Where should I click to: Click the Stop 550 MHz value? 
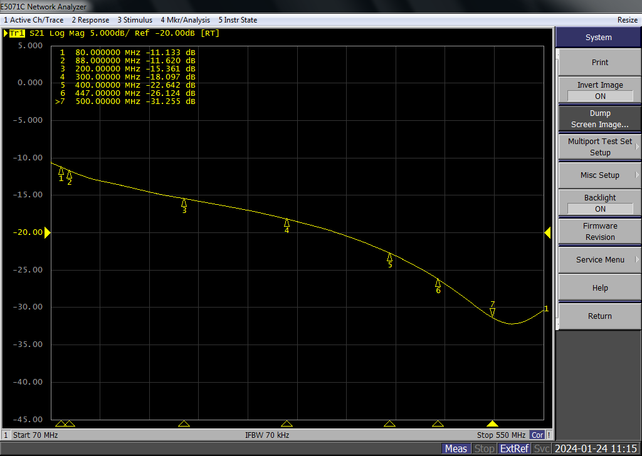point(501,435)
